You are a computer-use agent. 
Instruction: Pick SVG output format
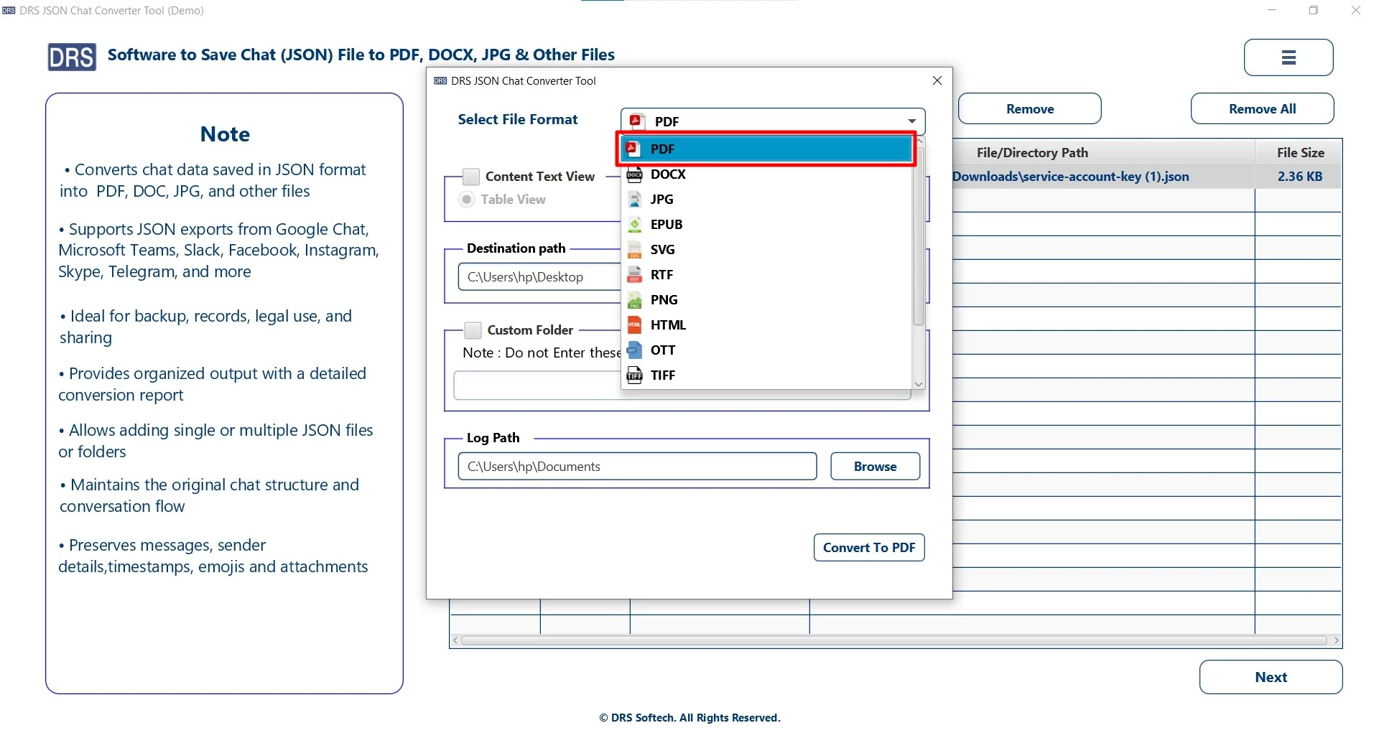pyautogui.click(x=766, y=250)
